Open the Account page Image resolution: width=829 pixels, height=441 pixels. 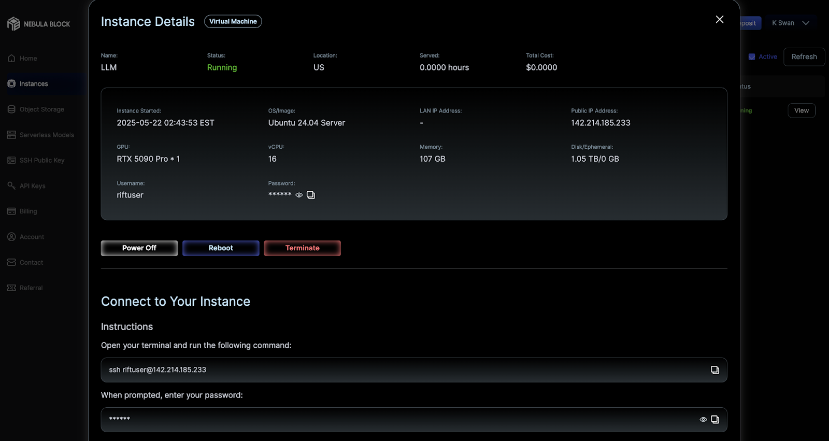pyautogui.click(x=32, y=237)
